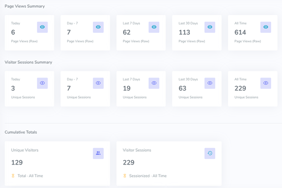The height and width of the screenshot is (188, 282).
Task: Click the value 3 unique sessions
Action: click(13, 88)
